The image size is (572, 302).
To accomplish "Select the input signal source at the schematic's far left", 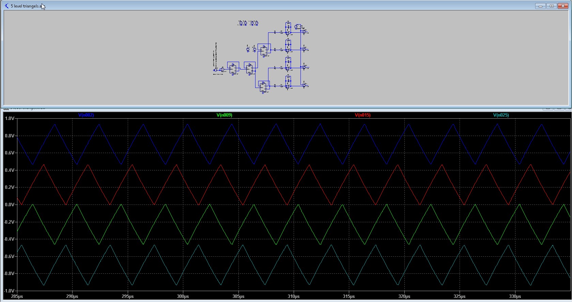I will point(215,70).
